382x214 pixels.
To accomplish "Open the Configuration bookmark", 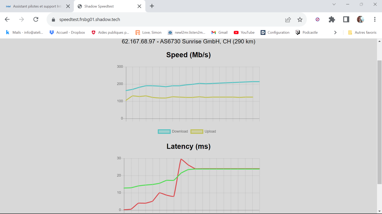I will (x=275, y=33).
